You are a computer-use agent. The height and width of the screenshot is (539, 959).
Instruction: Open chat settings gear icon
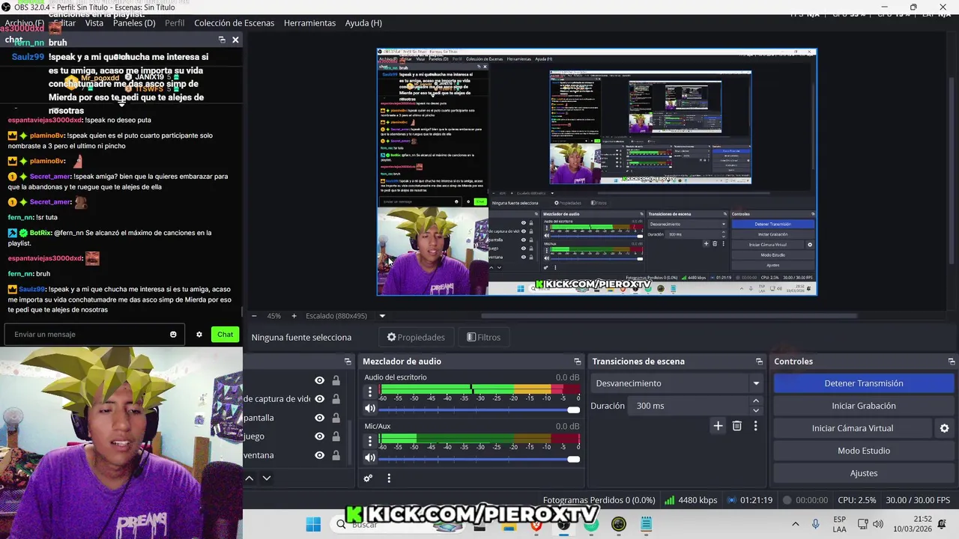pyautogui.click(x=199, y=335)
